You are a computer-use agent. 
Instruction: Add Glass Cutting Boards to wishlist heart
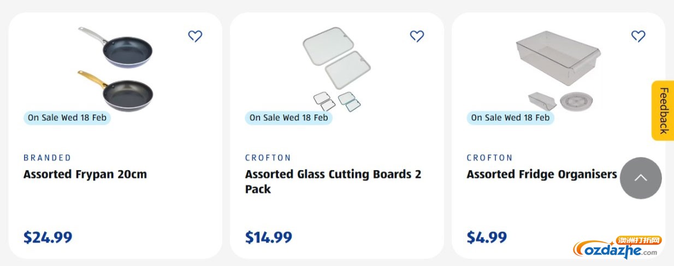coord(417,37)
